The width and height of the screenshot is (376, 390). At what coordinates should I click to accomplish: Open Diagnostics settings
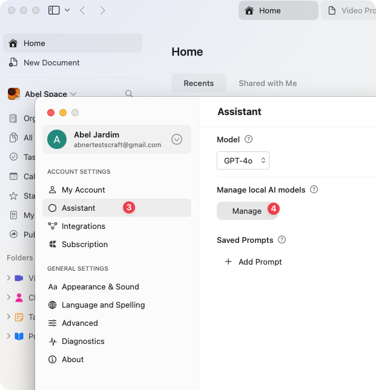[117, 341]
